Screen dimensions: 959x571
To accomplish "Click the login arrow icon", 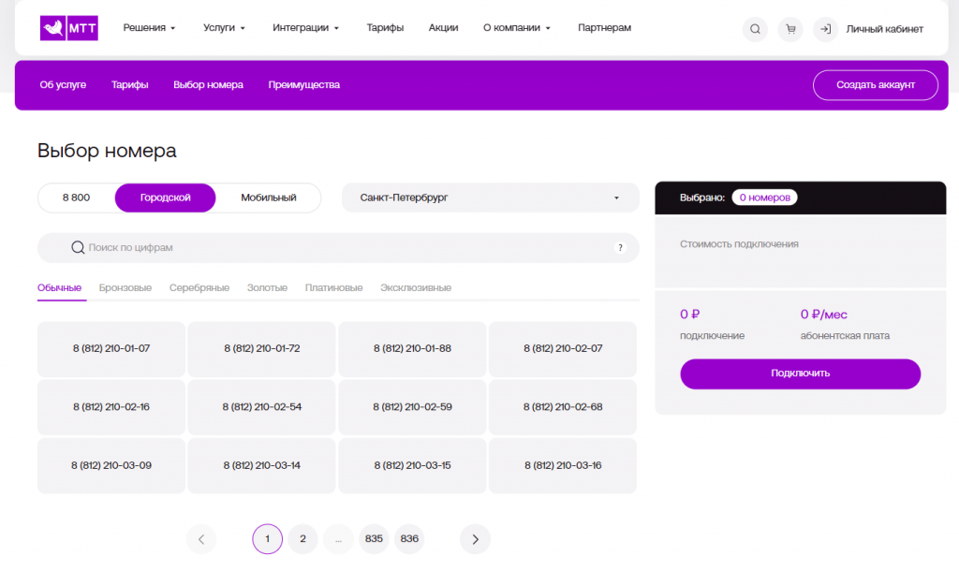I will (825, 29).
